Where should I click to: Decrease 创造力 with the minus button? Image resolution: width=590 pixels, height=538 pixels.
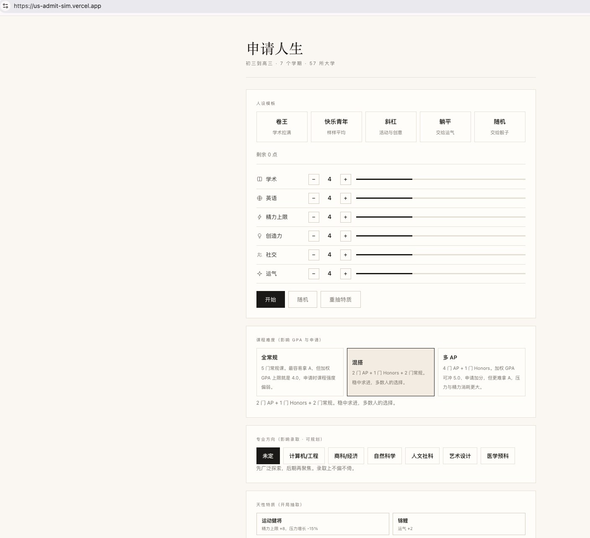coord(313,236)
